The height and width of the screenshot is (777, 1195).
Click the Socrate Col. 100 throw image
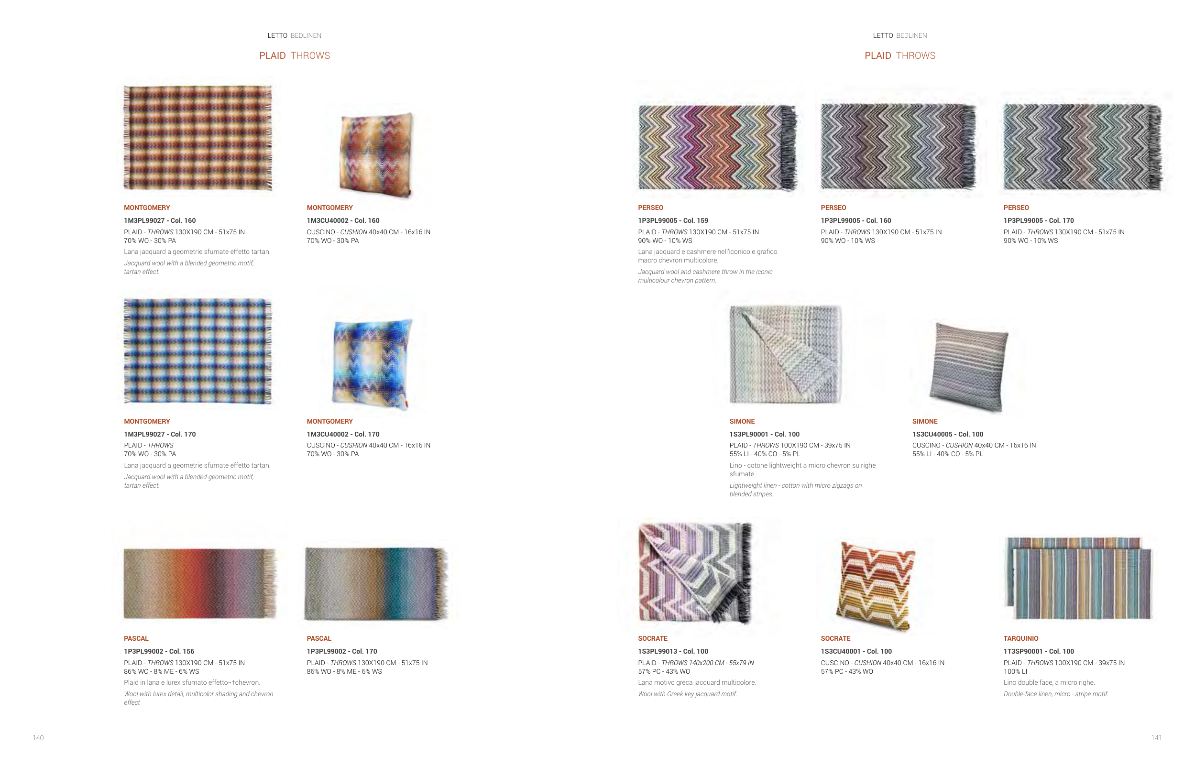click(695, 573)
